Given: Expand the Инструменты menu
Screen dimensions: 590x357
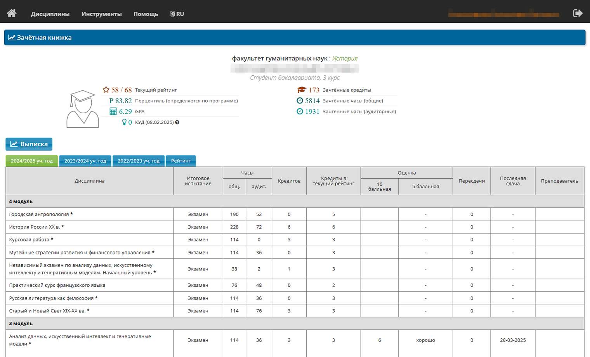Looking at the screenshot, I should click(101, 14).
